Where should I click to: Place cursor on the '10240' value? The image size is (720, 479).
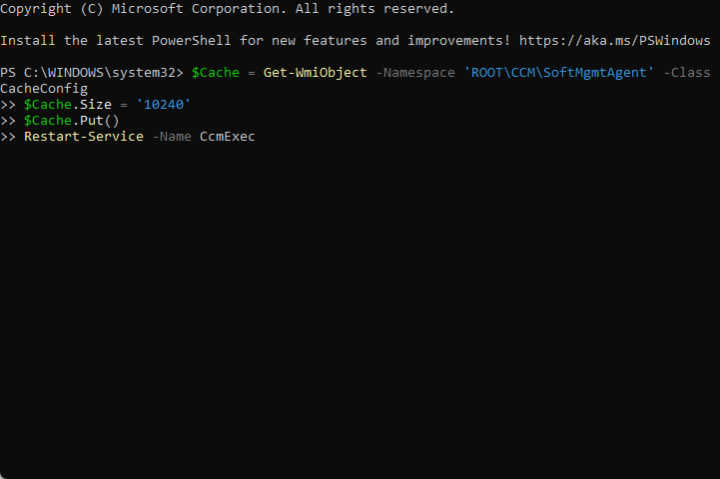pyautogui.click(x=164, y=105)
